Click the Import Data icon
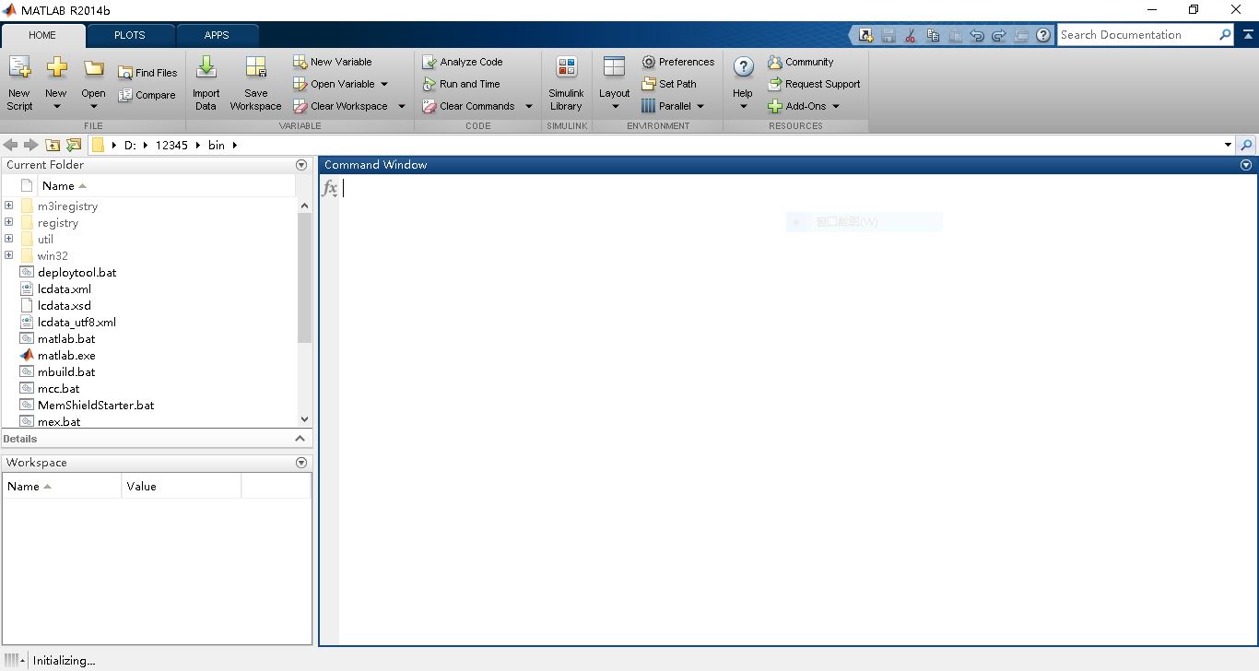Viewport: 1259px width, 671px height. [206, 69]
